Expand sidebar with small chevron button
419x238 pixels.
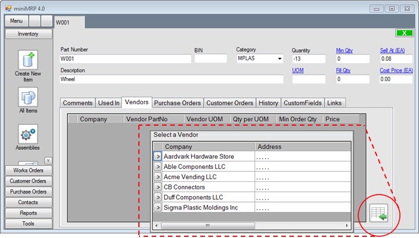pyautogui.click(x=48, y=160)
